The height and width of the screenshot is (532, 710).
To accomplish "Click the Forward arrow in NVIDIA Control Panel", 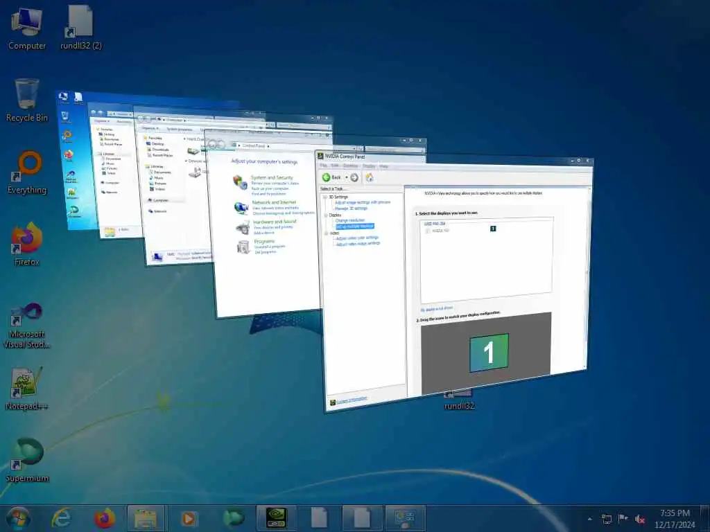I will coord(354,178).
